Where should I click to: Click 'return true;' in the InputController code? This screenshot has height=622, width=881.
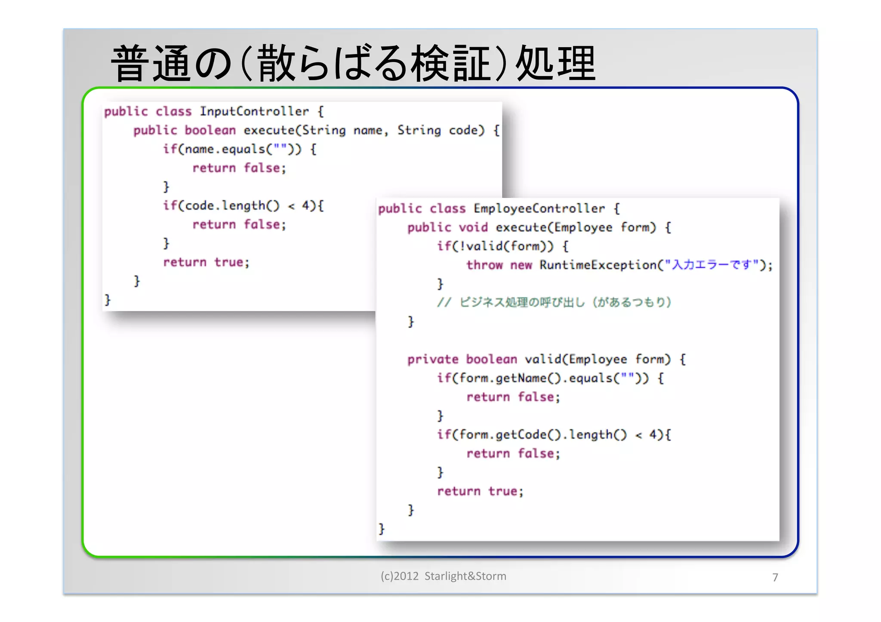206,262
